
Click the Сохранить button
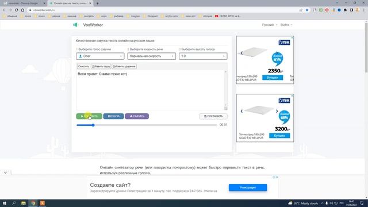(213, 116)
